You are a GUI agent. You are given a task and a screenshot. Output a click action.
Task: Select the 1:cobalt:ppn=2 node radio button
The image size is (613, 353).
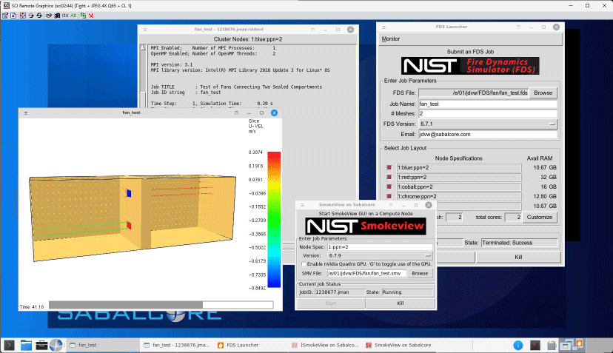click(x=389, y=187)
